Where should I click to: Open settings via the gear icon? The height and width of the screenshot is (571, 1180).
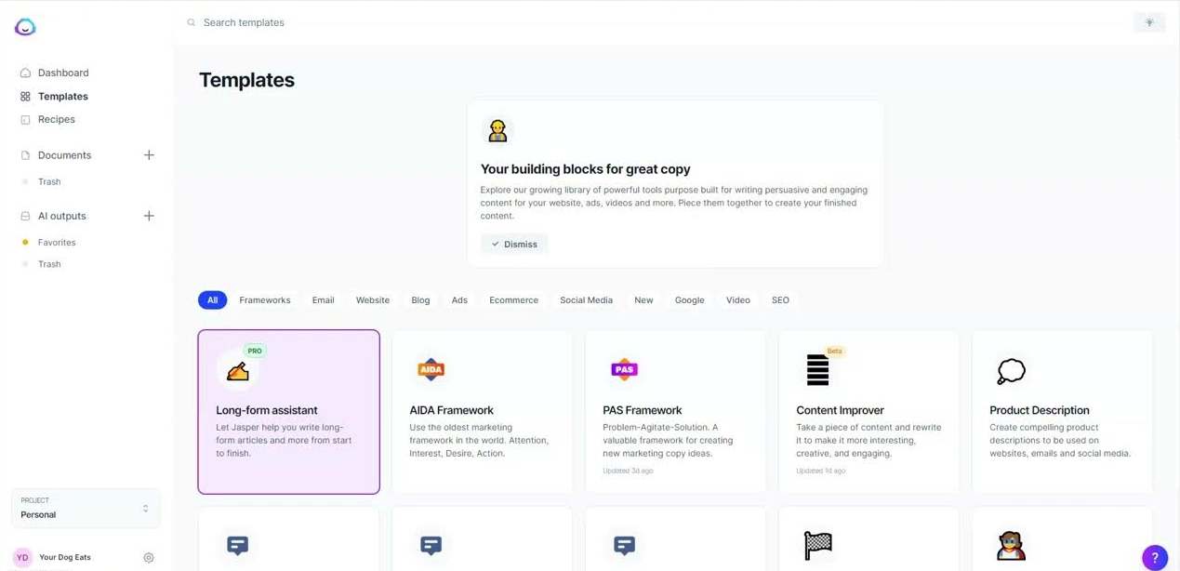coord(149,558)
